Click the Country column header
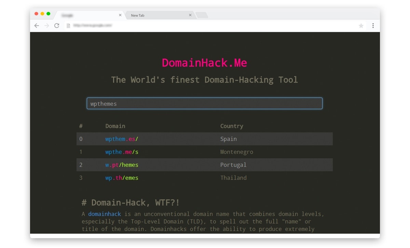410x248 pixels. click(232, 126)
